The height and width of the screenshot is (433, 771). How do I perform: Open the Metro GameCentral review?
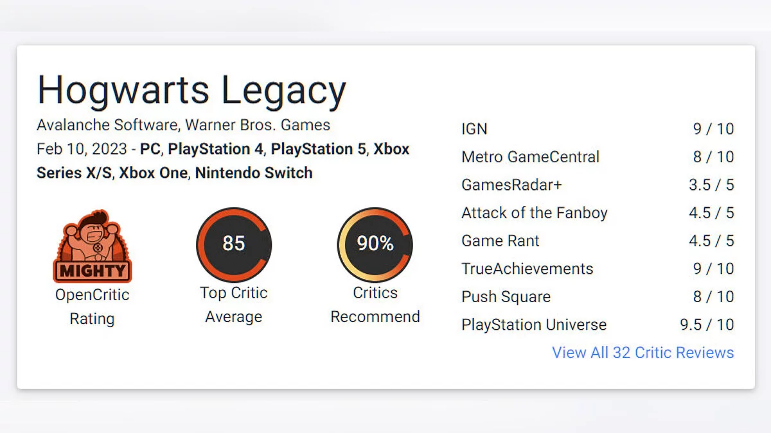[530, 157]
